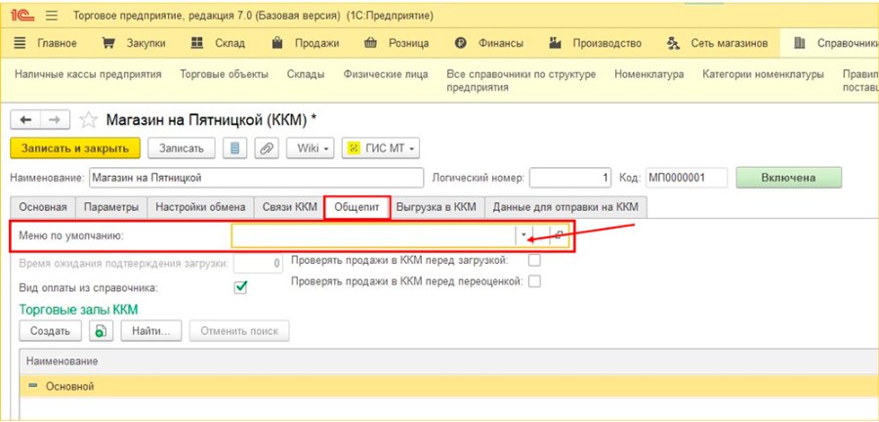Click the Найти... button
879x422 pixels.
[151, 330]
